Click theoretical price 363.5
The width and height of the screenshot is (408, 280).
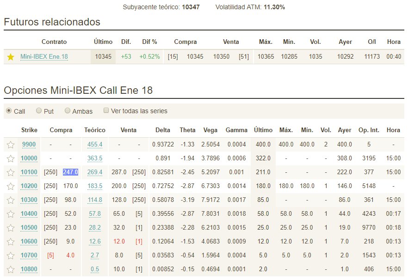(95, 158)
